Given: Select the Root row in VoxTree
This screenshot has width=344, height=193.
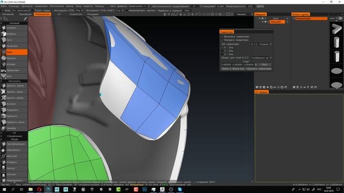Looking at the screenshot, I should (276, 18).
